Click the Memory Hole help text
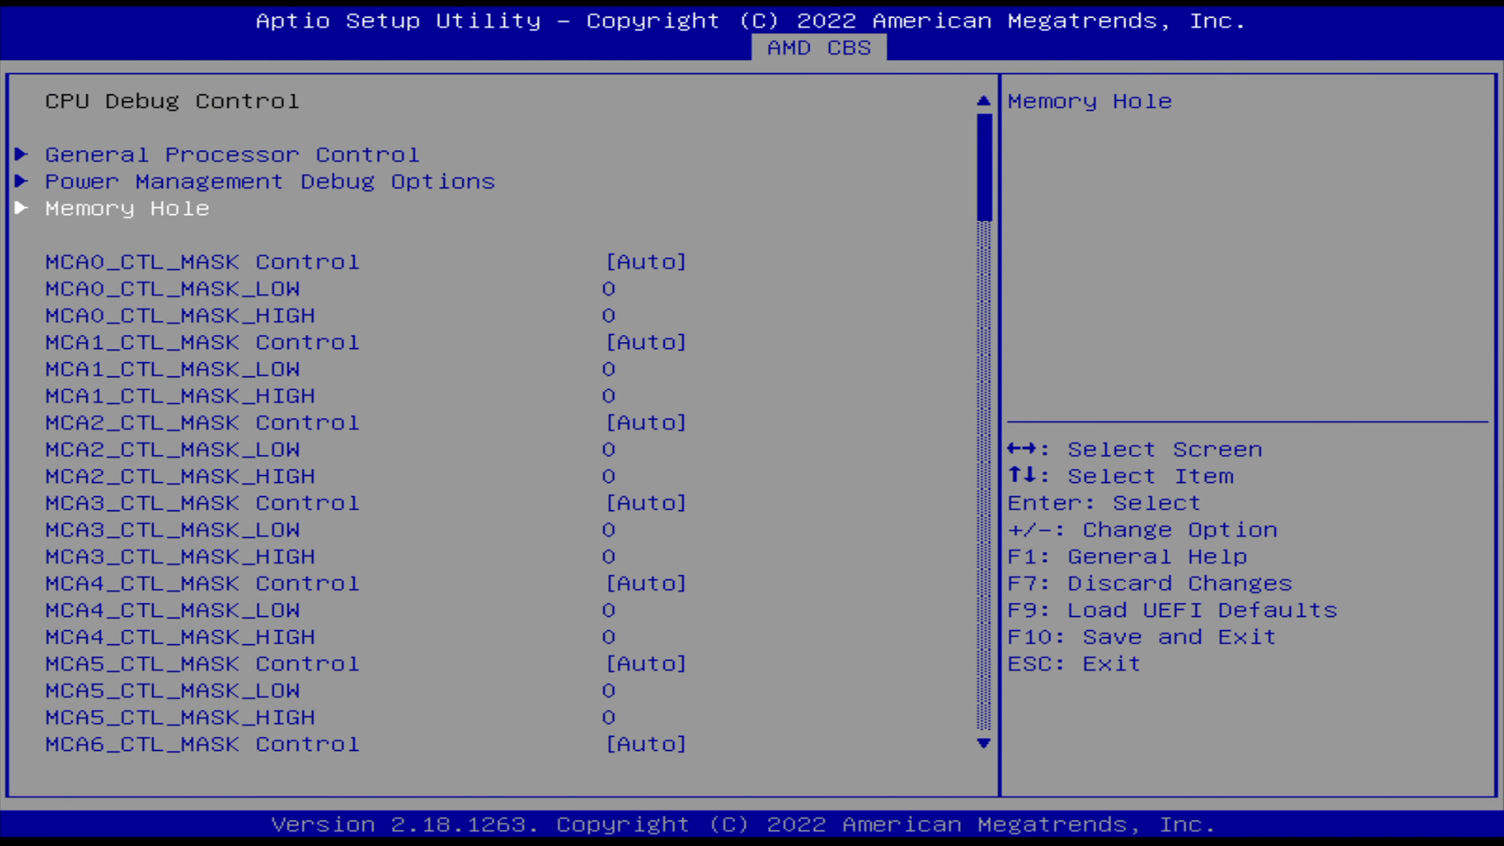This screenshot has width=1504, height=846. coord(1090,101)
